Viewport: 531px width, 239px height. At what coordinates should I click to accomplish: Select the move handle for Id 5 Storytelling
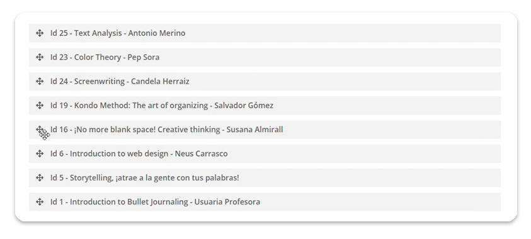(x=40, y=178)
